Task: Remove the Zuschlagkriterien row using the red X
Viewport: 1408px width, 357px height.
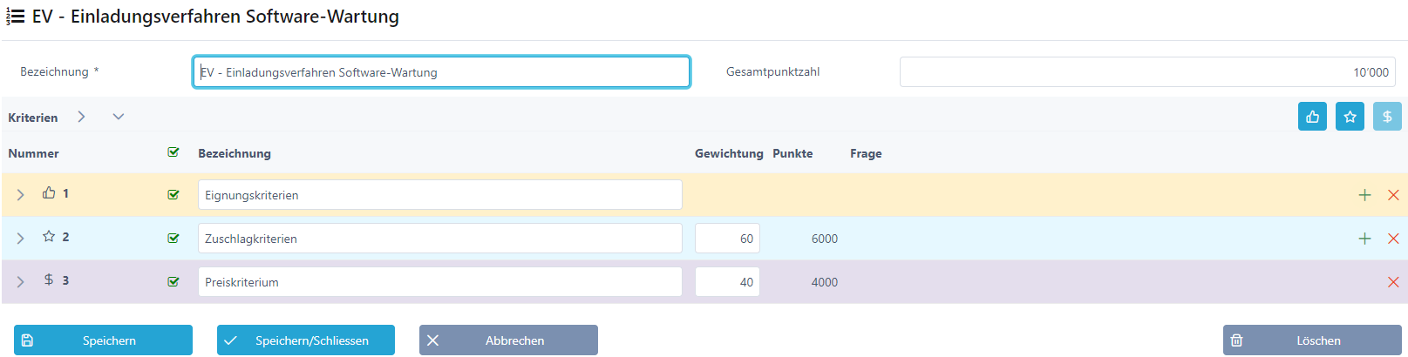Action: click(1393, 239)
